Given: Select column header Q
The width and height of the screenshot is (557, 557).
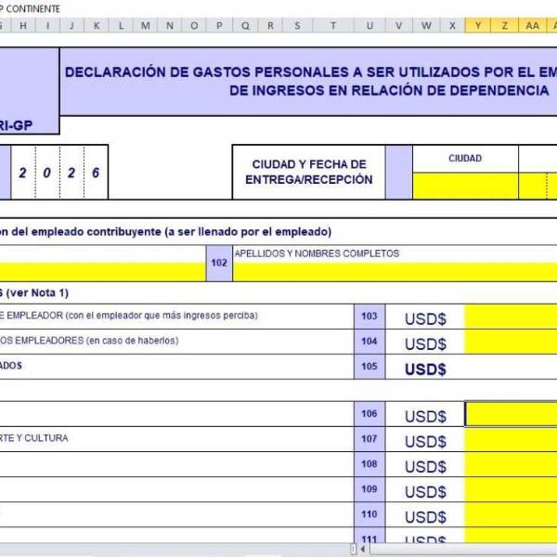Looking at the screenshot, I should (x=245, y=25).
